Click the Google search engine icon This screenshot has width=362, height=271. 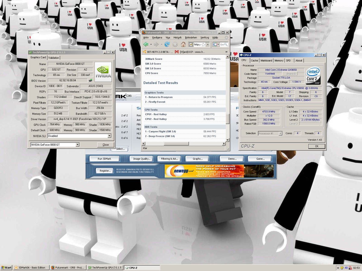215,45
